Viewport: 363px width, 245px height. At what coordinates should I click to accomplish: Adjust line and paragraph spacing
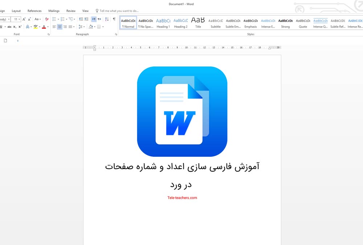coord(80,27)
